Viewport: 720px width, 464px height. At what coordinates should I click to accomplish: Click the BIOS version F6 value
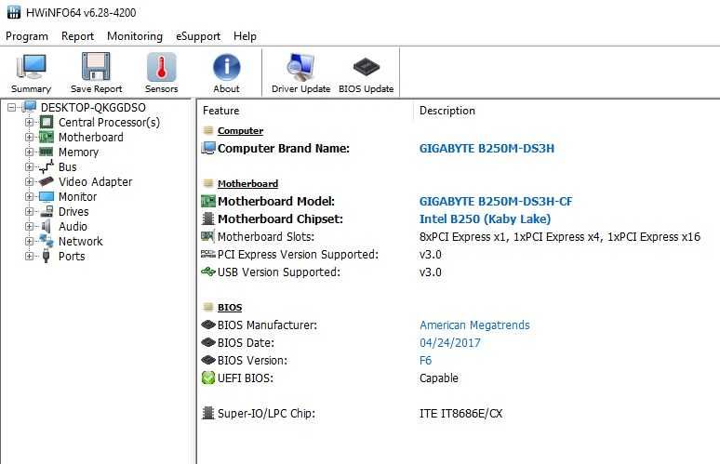[x=425, y=360]
